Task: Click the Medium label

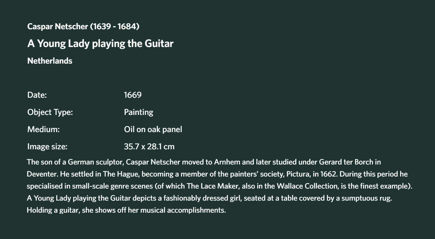Action: (44, 129)
